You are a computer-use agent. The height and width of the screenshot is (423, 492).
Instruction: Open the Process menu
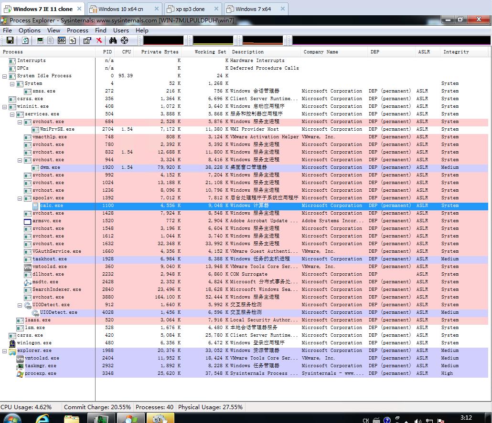[77, 31]
